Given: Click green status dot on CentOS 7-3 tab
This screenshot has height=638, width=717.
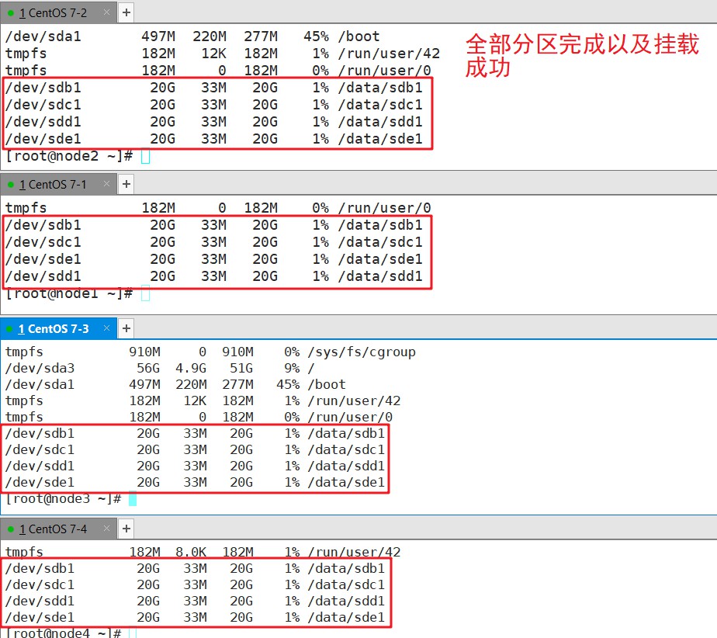Looking at the screenshot, I should 9,329.
